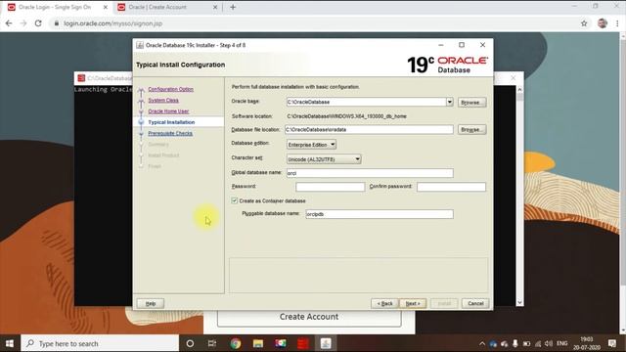
Task: Click Cancel in the installer
Action: pyautogui.click(x=475, y=304)
